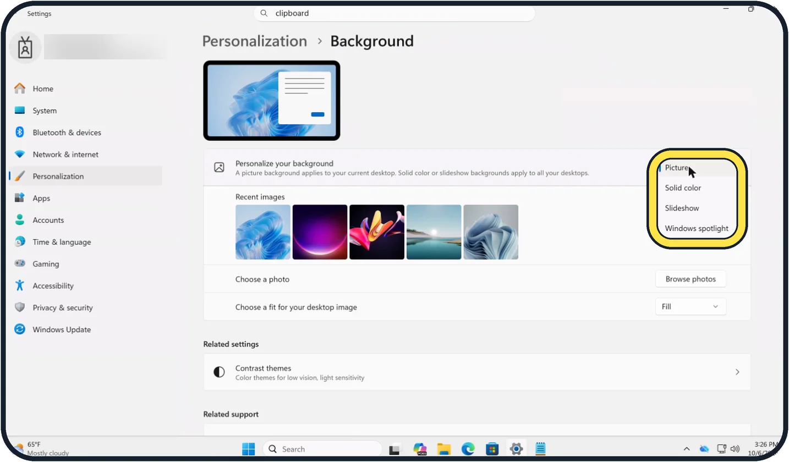Click the user profile avatar icon

tap(25, 48)
